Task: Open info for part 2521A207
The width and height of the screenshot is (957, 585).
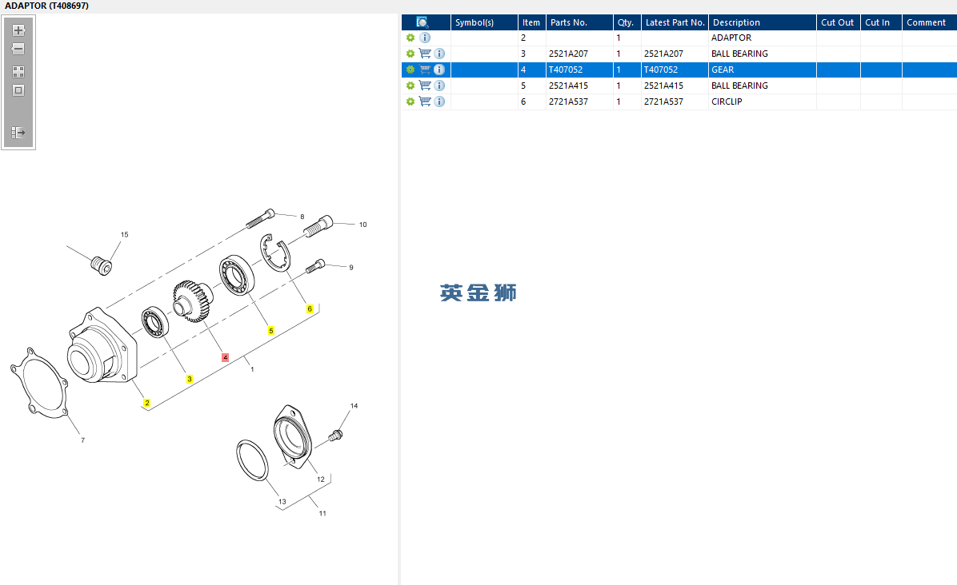Action: 439,54
